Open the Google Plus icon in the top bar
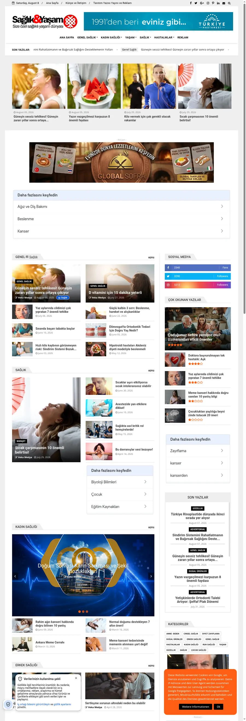 tap(202, 3)
